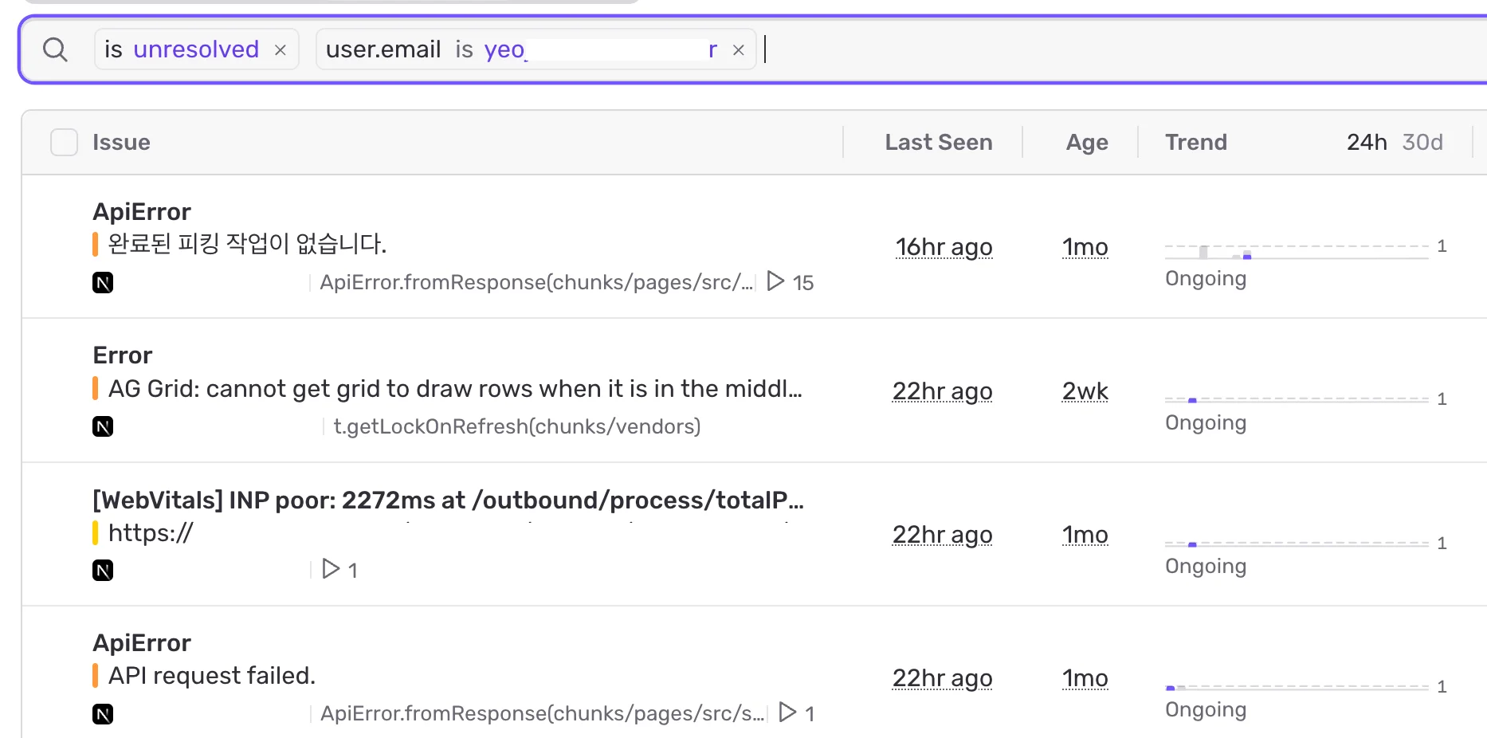Click '16hr ago' last seen timestamp

(944, 247)
